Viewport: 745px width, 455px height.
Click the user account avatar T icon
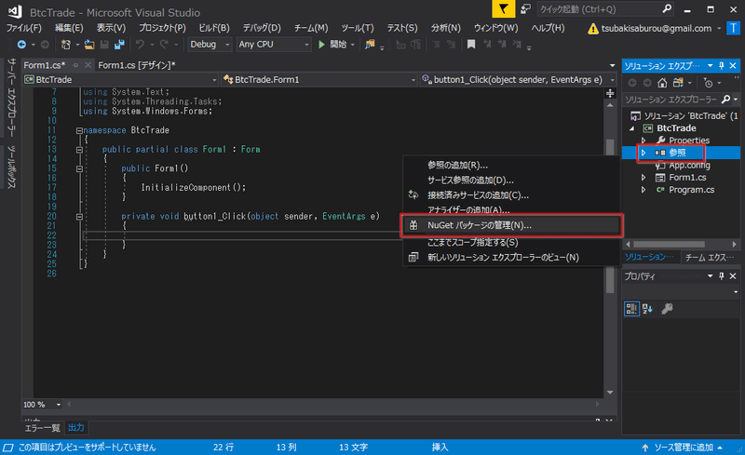point(733,29)
